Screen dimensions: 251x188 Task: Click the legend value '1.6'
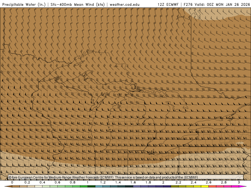(133, 182)
